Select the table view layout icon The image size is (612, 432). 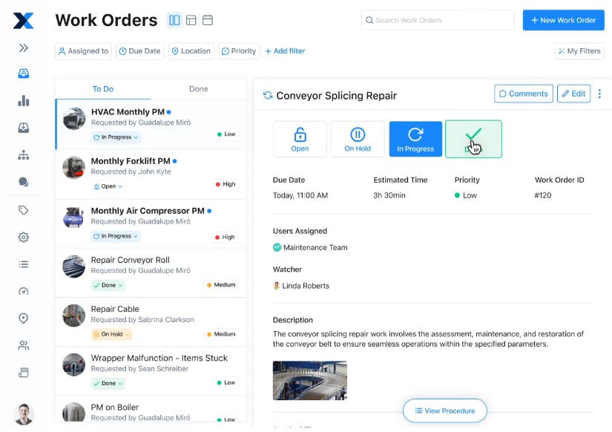[191, 20]
